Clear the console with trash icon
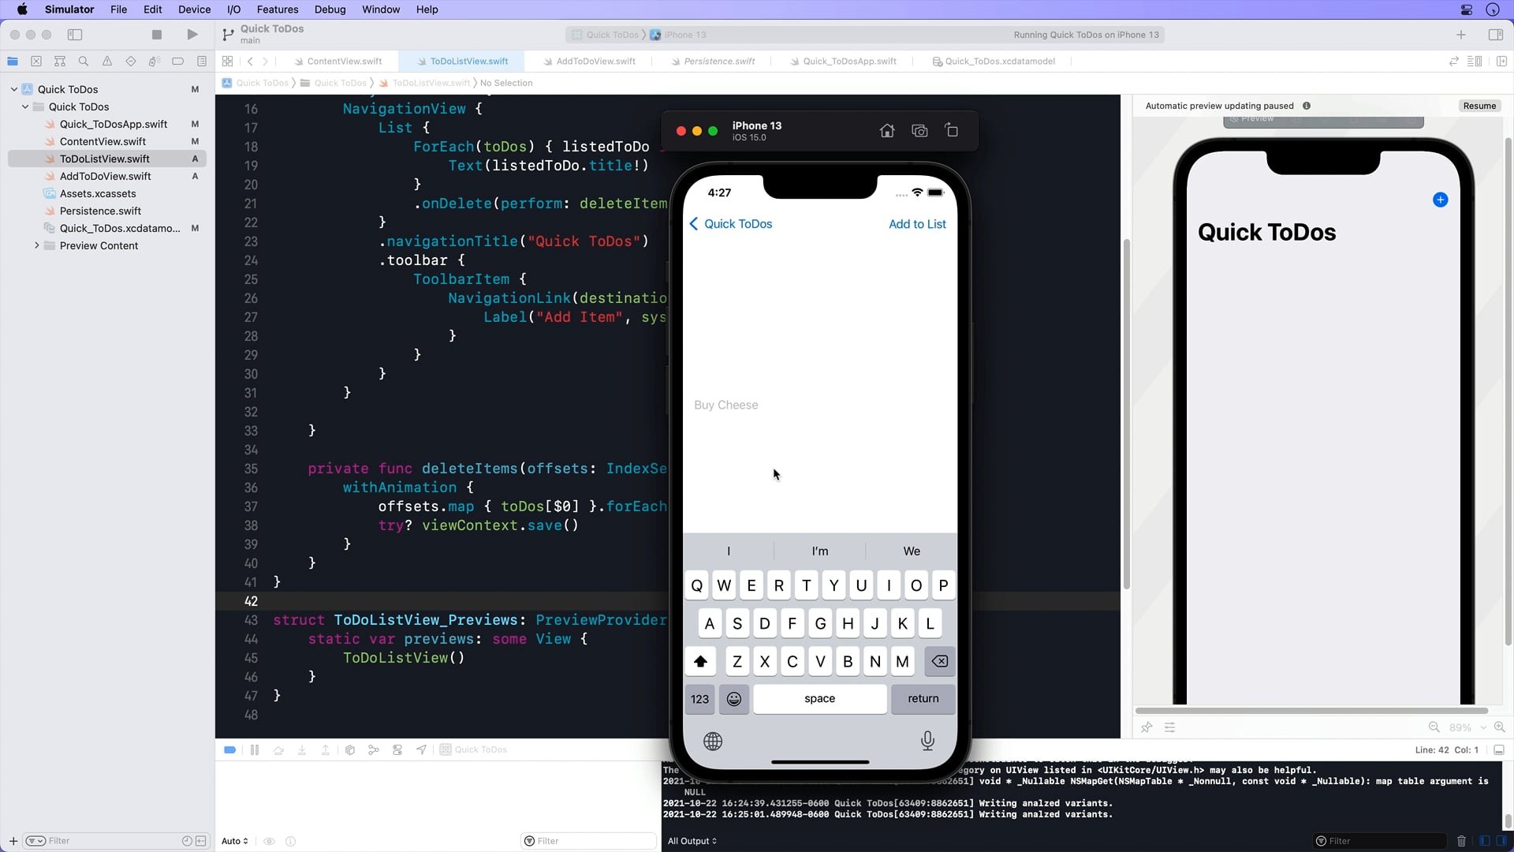 click(x=1461, y=841)
